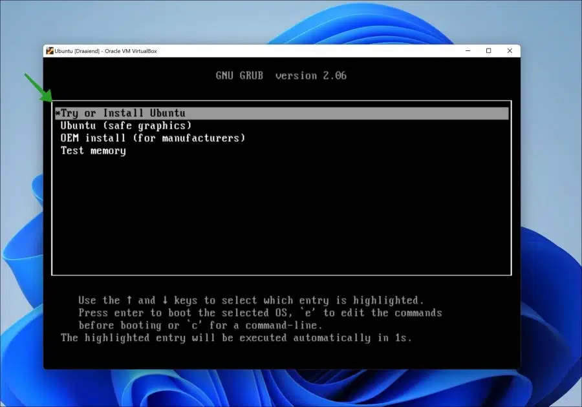Click the "Press enter to boot the selected OS" line
The image size is (582, 407).
(260, 313)
